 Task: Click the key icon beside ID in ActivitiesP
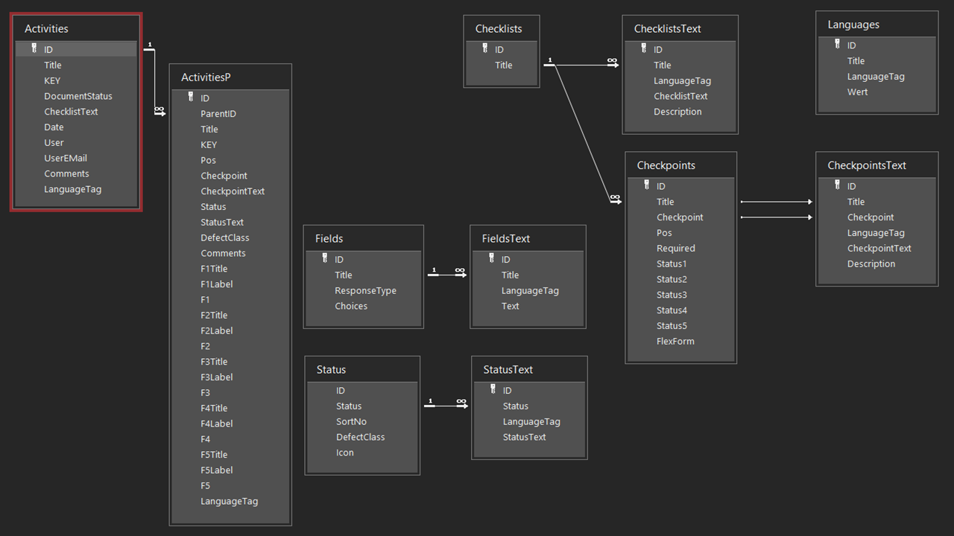tap(190, 98)
